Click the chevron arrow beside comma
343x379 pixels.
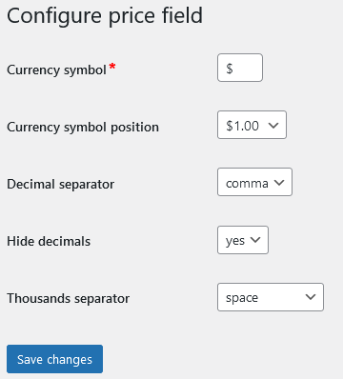pos(279,183)
